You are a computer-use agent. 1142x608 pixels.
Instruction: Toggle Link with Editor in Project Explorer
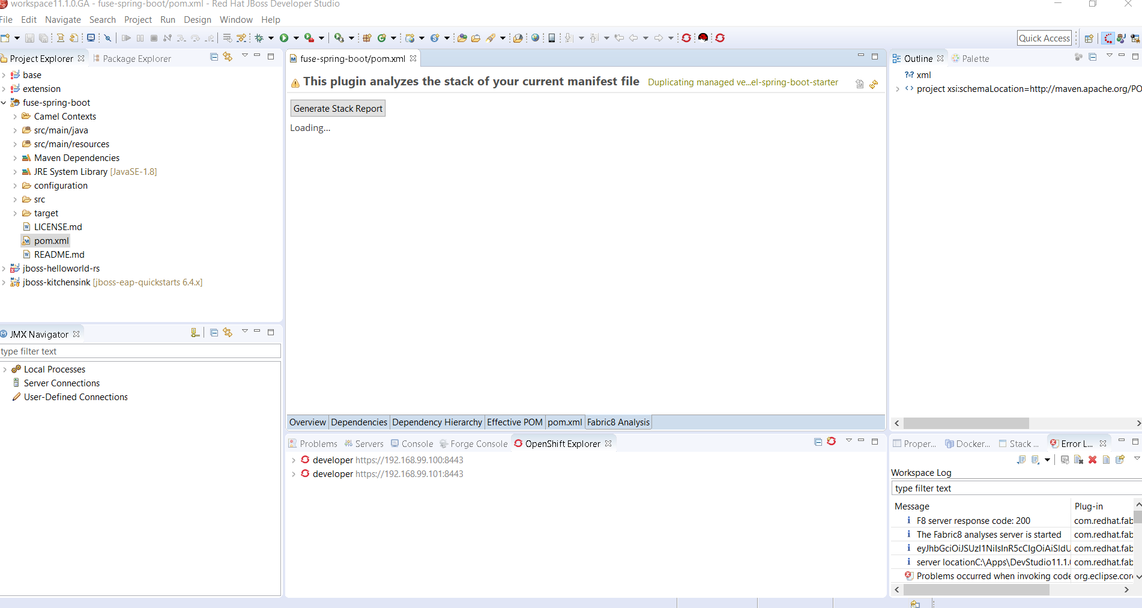coord(228,56)
